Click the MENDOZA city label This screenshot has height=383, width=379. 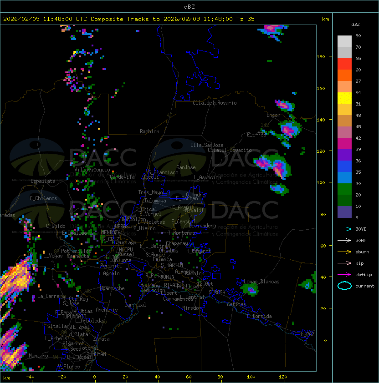point(111,232)
